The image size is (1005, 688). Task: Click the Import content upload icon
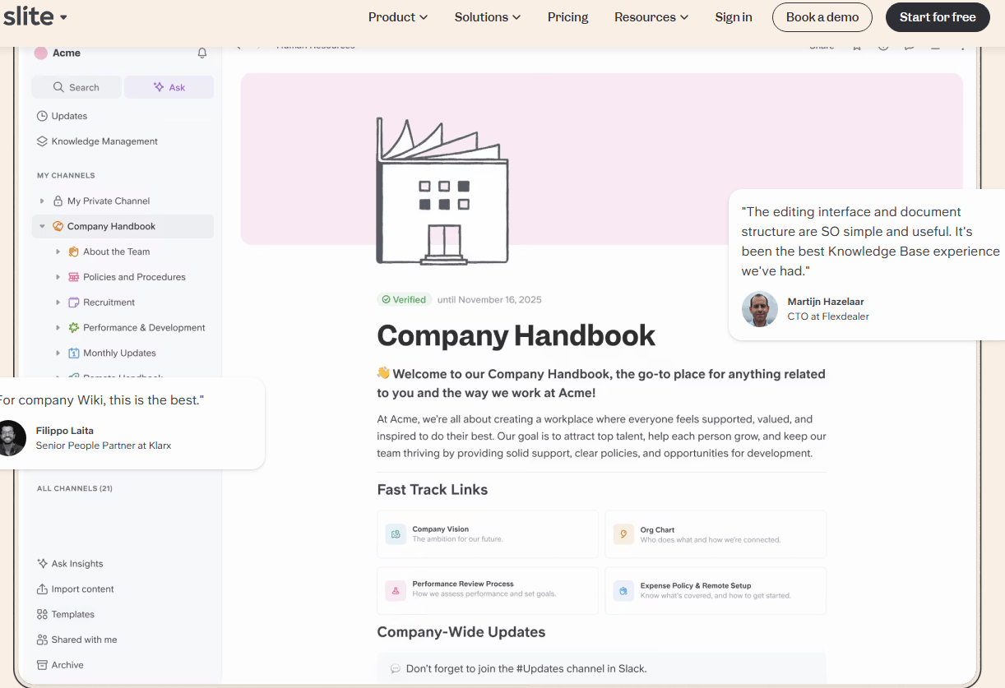coord(43,589)
